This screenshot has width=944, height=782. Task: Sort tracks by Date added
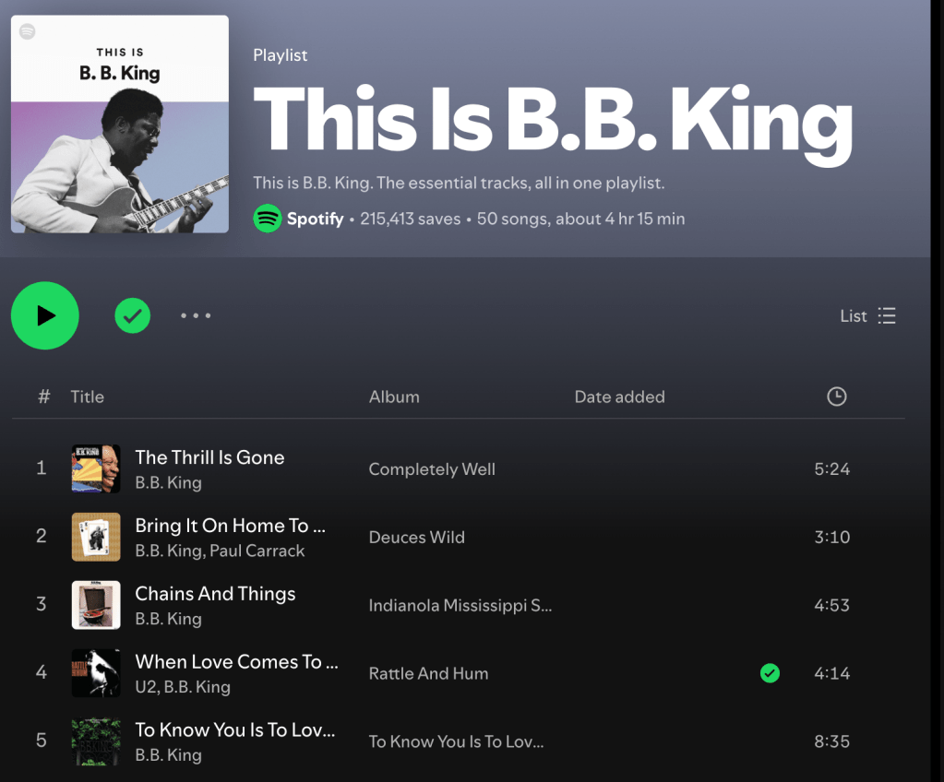619,397
